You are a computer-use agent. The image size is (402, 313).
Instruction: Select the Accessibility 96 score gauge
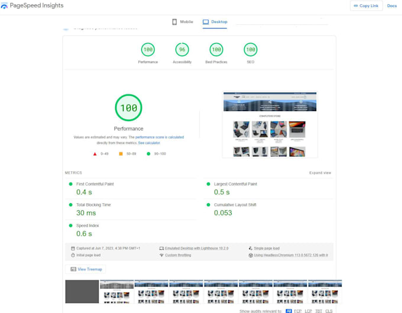(x=182, y=50)
